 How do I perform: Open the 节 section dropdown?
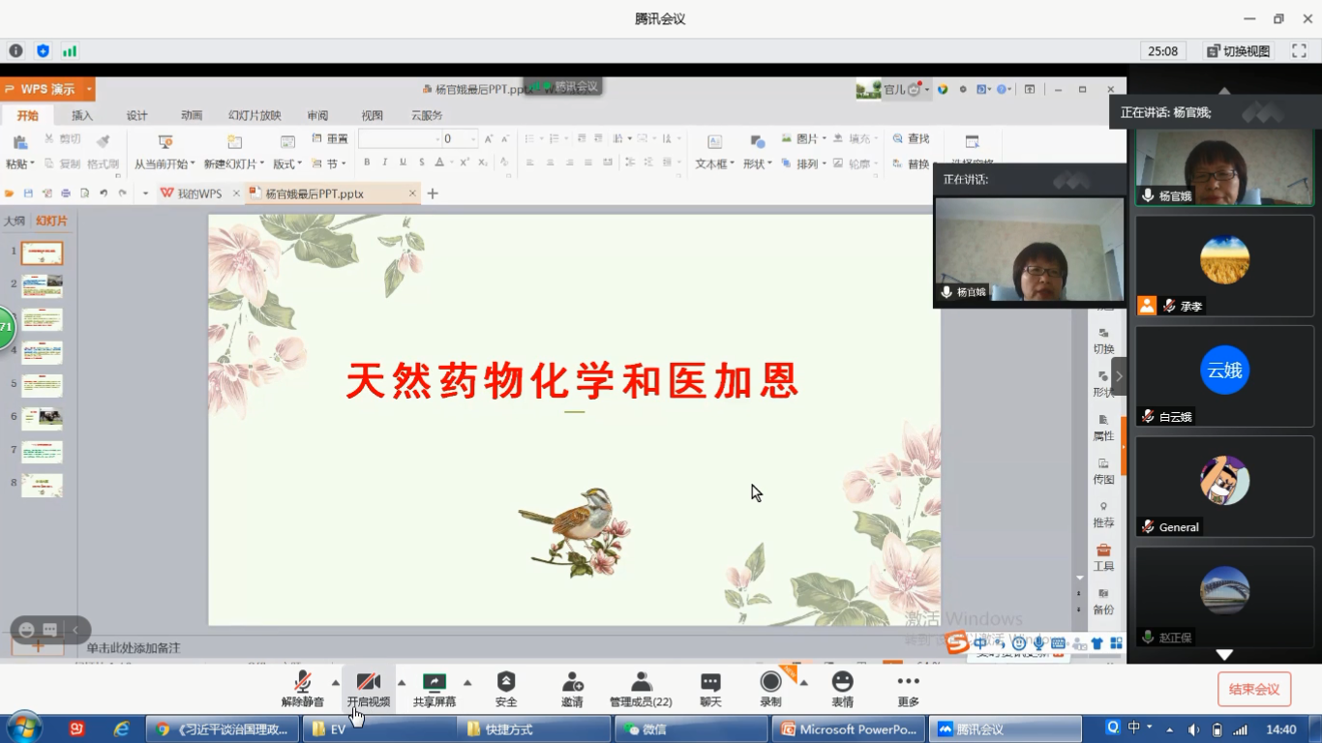pyautogui.click(x=330, y=163)
